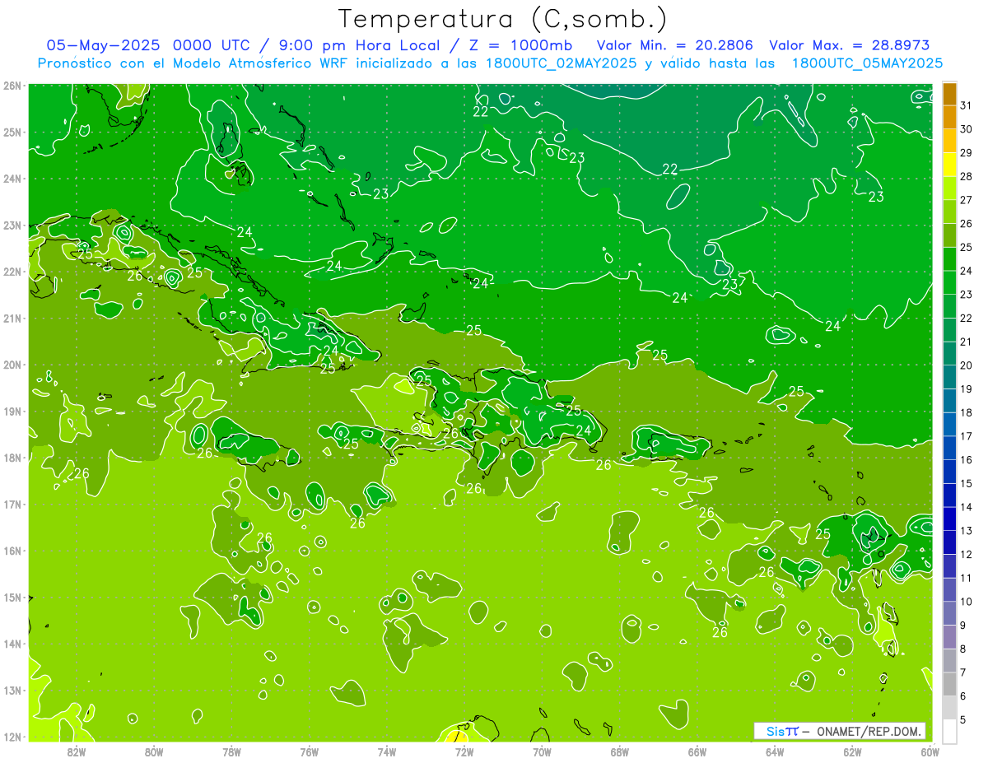The width and height of the screenshot is (988, 763).
Task: Click the 78W longitude axis label
Action: click(231, 751)
